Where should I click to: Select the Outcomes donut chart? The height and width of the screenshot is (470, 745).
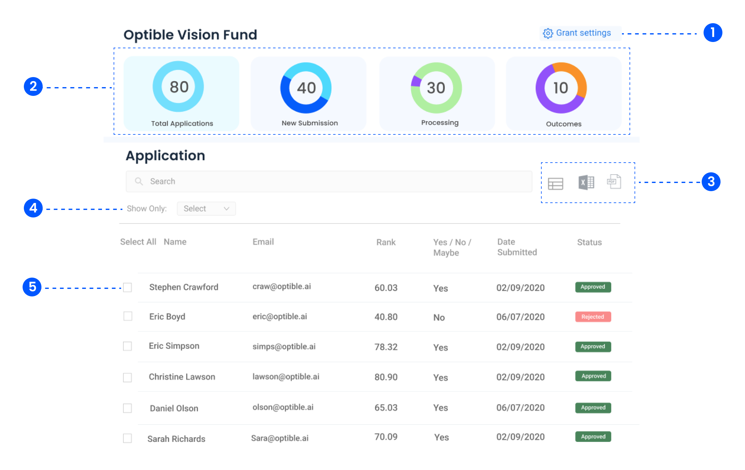561,88
